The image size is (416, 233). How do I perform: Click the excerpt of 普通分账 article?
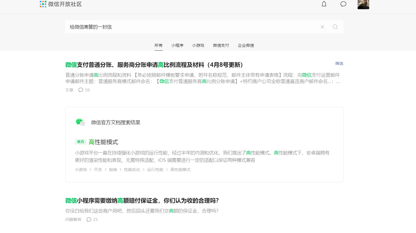[202, 78]
